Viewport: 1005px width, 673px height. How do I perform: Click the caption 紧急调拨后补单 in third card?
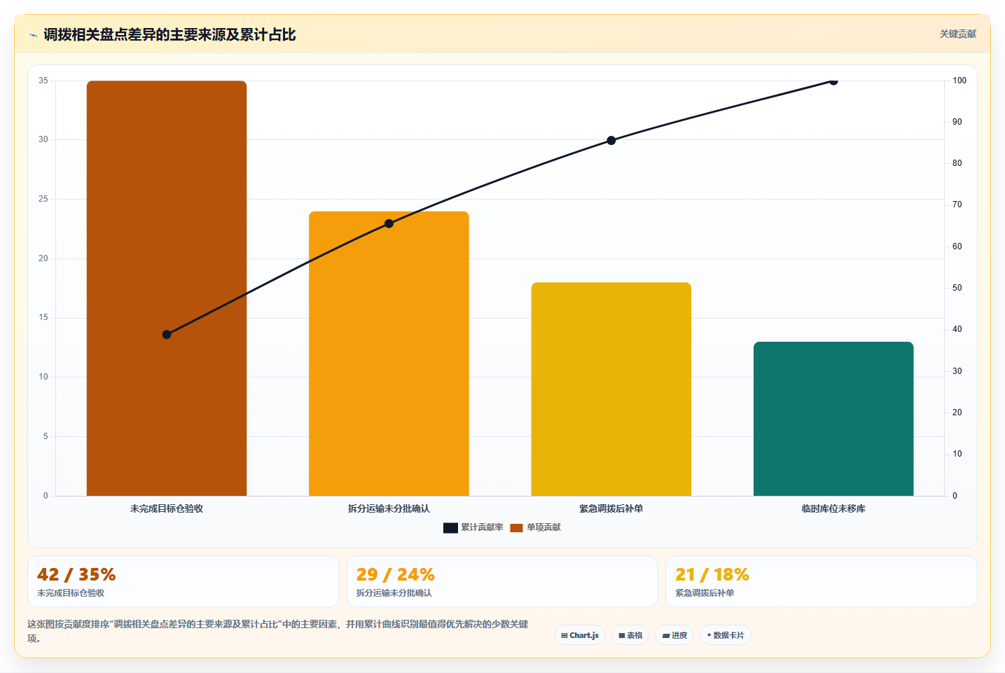(705, 592)
